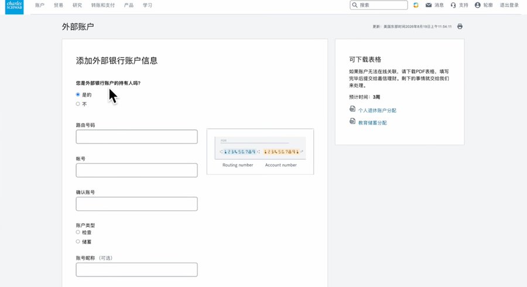Open the 支持 link
The image size is (527, 287).
pyautogui.click(x=464, y=5)
